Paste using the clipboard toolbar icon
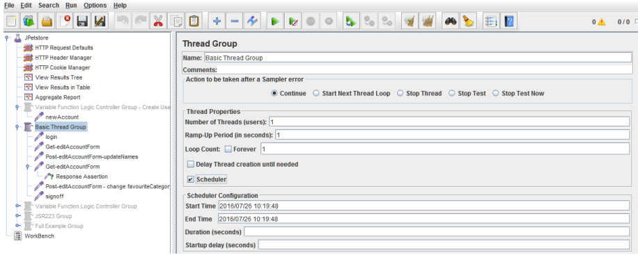Viewport: 638px width, 255px height. [x=194, y=21]
